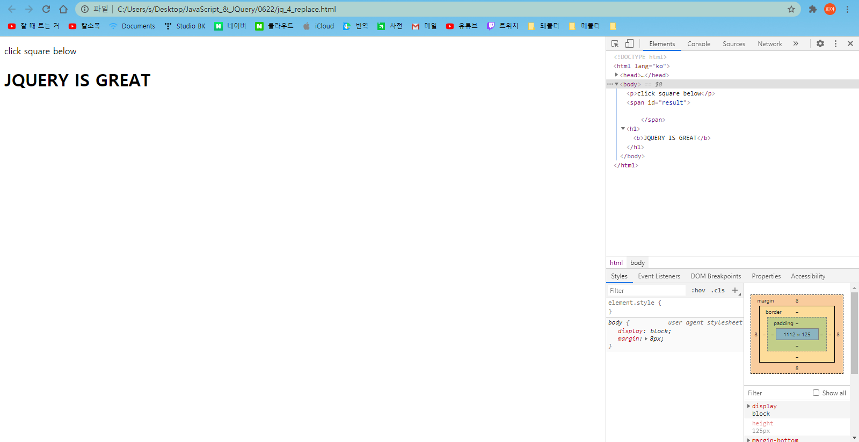
Task: Open Chrome's three-dot menu
Action: (847, 9)
